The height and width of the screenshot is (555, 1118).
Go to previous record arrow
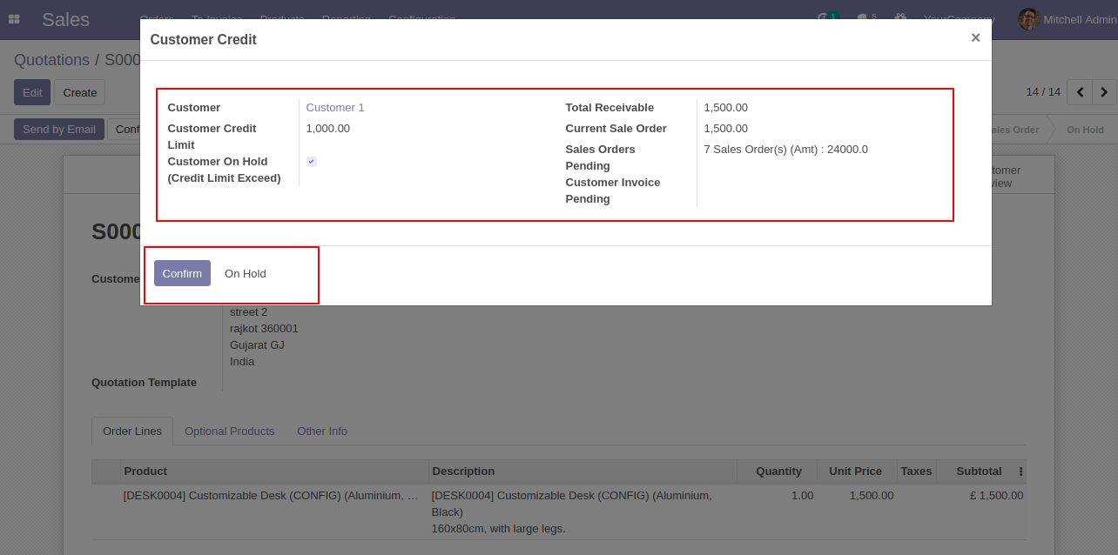(x=1081, y=91)
